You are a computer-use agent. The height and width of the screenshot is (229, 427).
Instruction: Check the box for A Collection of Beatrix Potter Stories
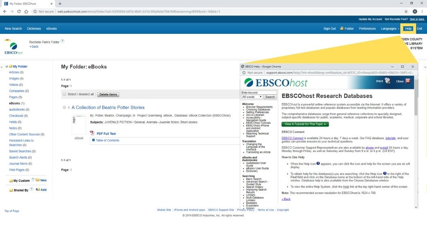pos(65,107)
